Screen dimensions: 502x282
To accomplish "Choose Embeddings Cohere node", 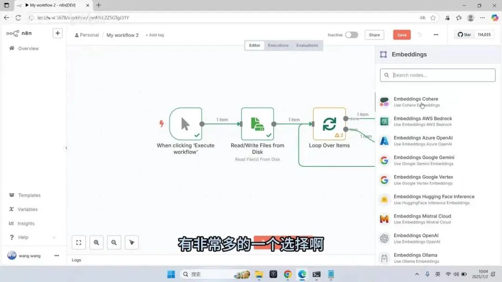I will point(438,102).
